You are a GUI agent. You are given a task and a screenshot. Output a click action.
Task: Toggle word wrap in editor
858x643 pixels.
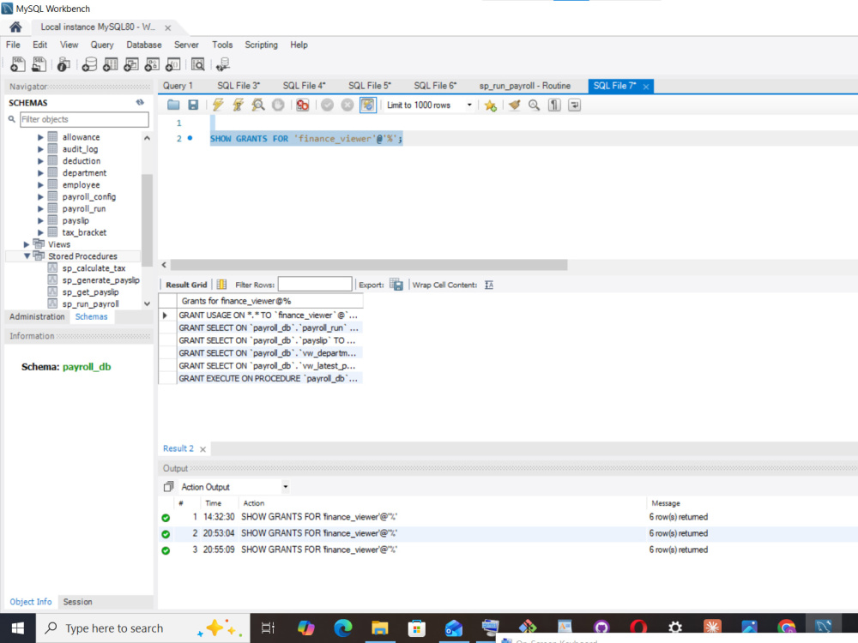(574, 105)
